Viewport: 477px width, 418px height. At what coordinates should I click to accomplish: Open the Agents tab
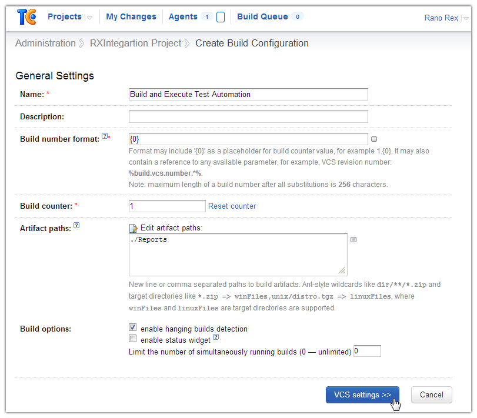(x=183, y=16)
